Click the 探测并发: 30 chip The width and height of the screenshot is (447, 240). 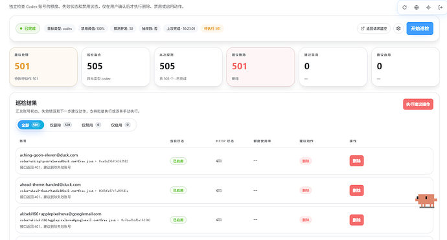point(123,28)
